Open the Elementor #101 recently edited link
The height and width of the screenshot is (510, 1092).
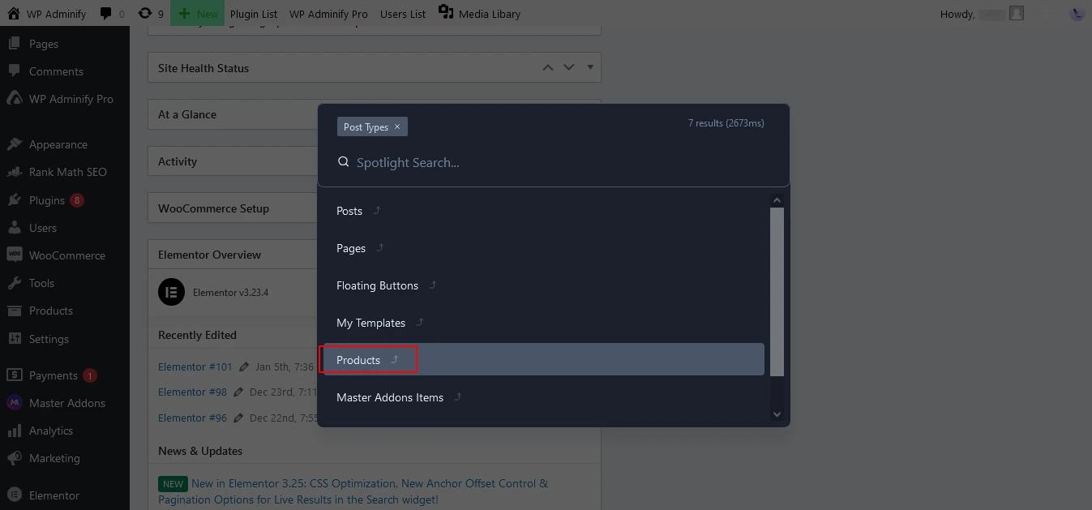pyautogui.click(x=195, y=366)
